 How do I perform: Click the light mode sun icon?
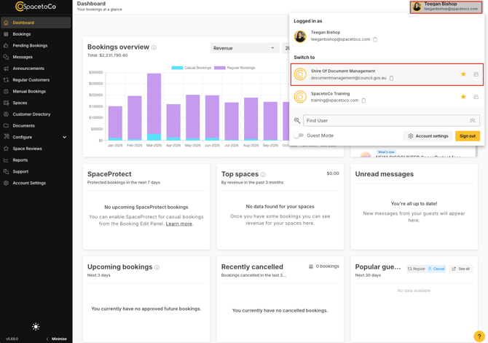pyautogui.click(x=36, y=326)
